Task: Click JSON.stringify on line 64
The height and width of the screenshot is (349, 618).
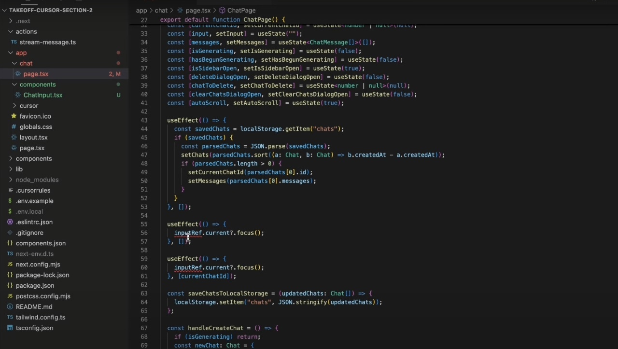Action: (x=302, y=302)
